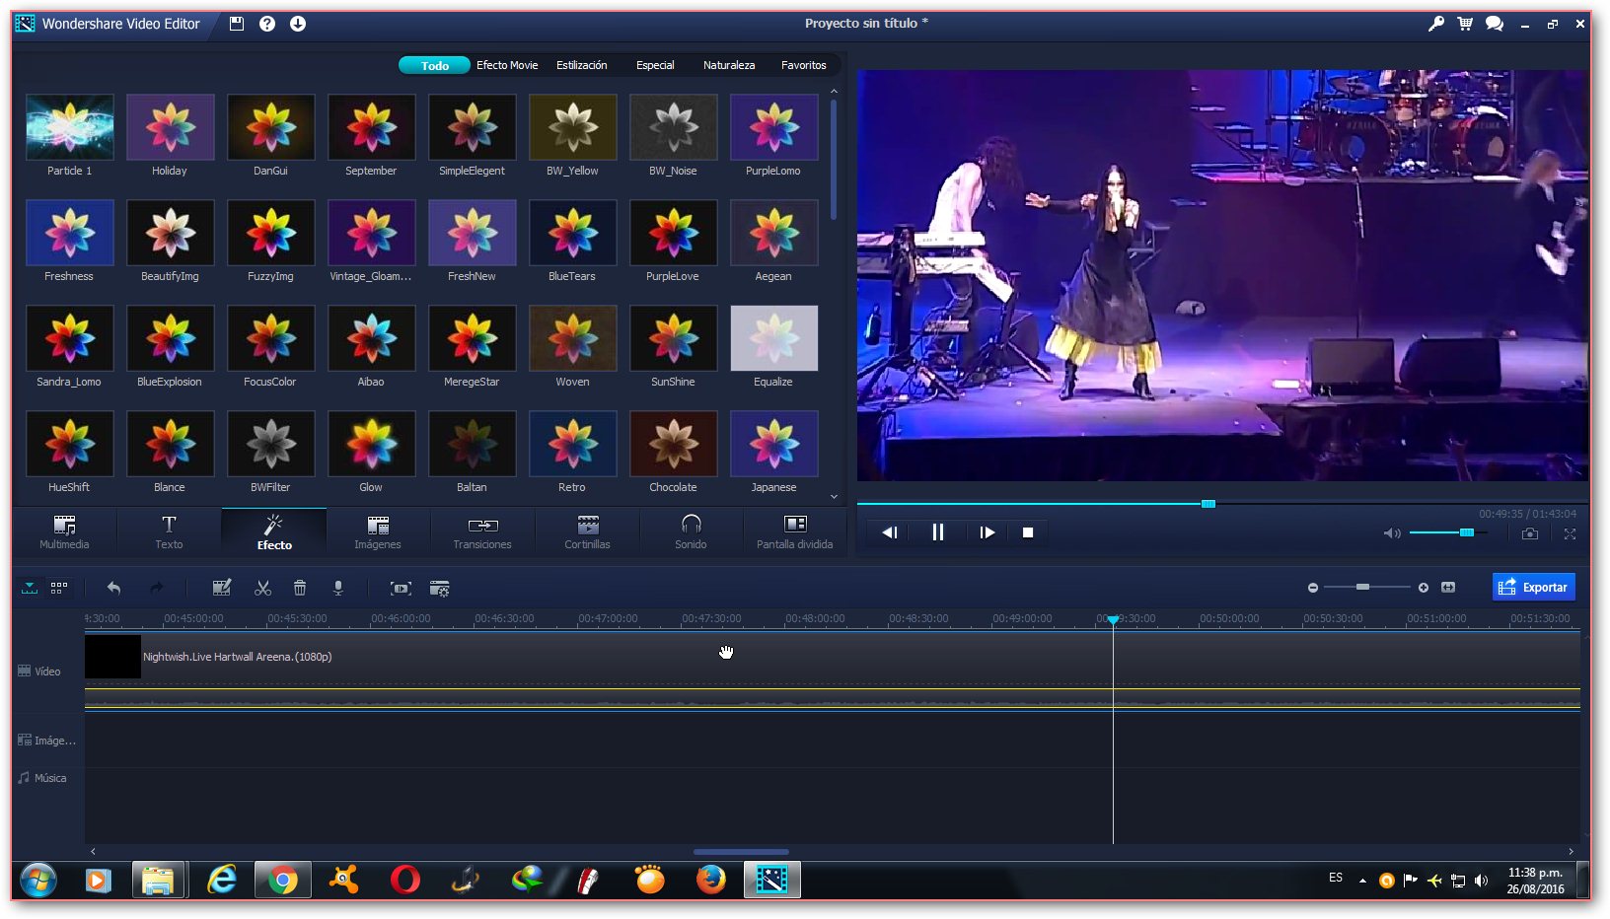The height and width of the screenshot is (919, 1610).
Task: Switch to storyboard view mode
Action: tap(59, 588)
